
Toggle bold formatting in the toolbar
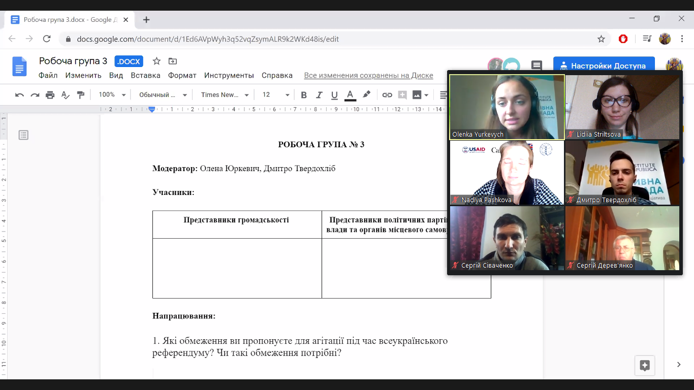click(303, 94)
